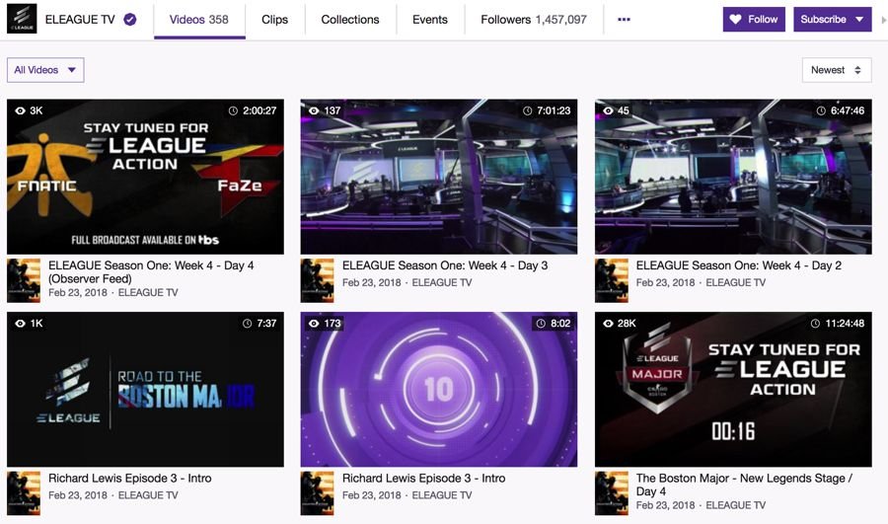Play the ELEAGUE Major 00:16 countdown thumbnail
The image size is (888, 524).
coord(733,390)
